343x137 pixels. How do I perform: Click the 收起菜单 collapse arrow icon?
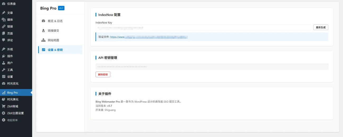(3, 120)
